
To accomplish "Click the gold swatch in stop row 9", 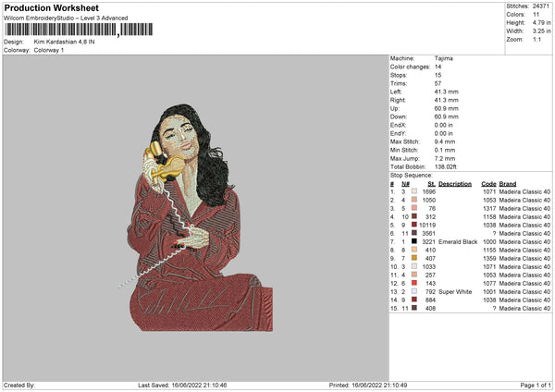I will pyautogui.click(x=414, y=258).
